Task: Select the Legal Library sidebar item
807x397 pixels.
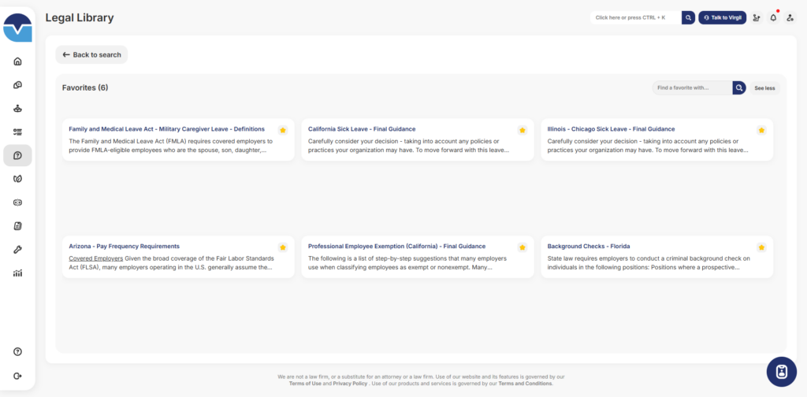Action: click(x=17, y=155)
